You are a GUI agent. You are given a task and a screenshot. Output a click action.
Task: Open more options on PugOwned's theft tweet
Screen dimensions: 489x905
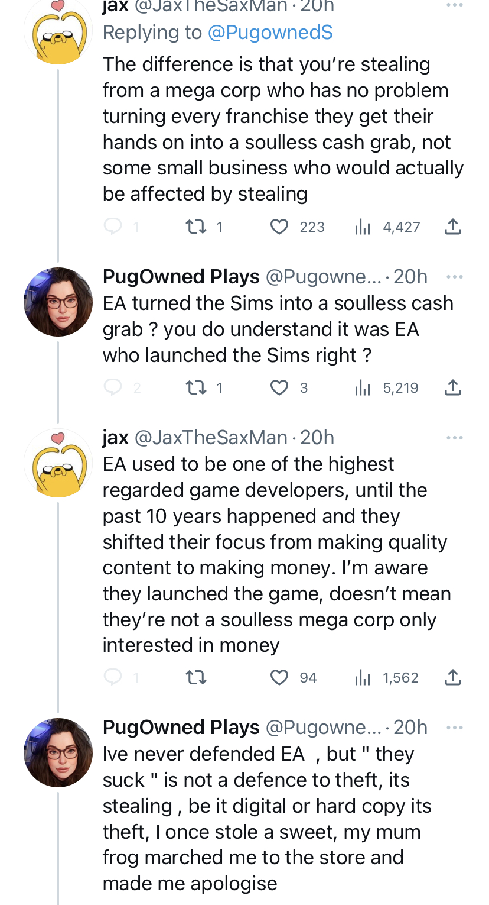454,728
